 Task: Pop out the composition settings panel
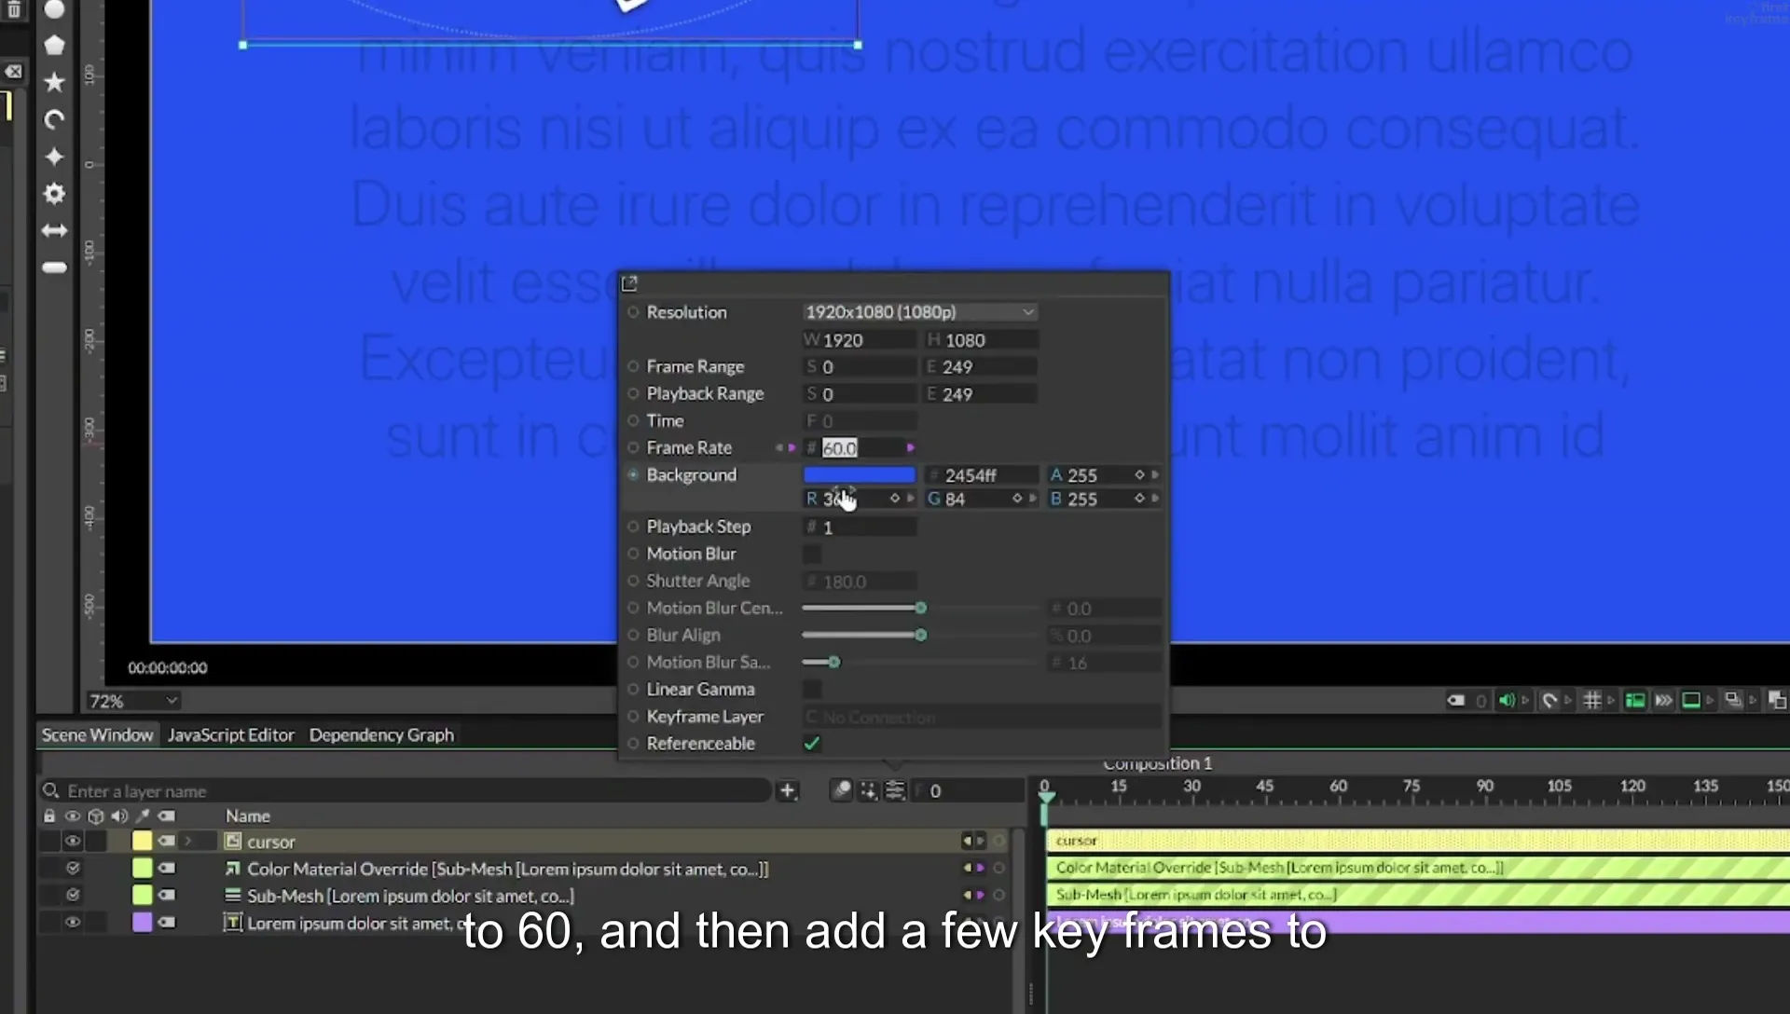pyautogui.click(x=629, y=283)
